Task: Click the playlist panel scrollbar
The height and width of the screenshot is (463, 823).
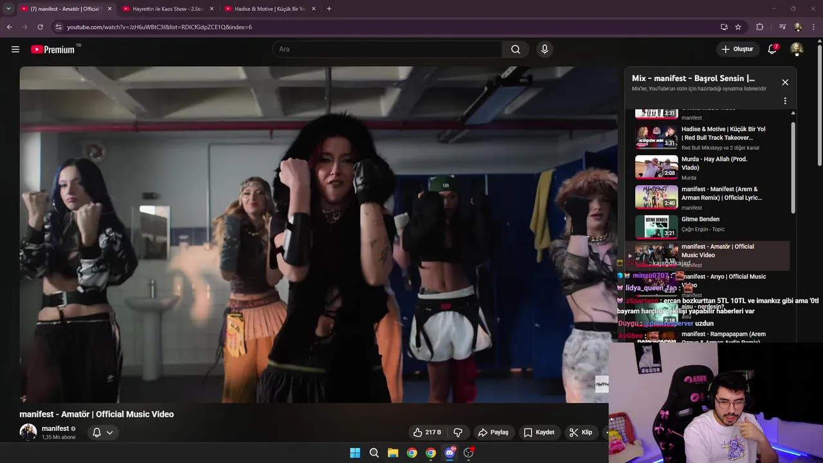Action: point(793,167)
